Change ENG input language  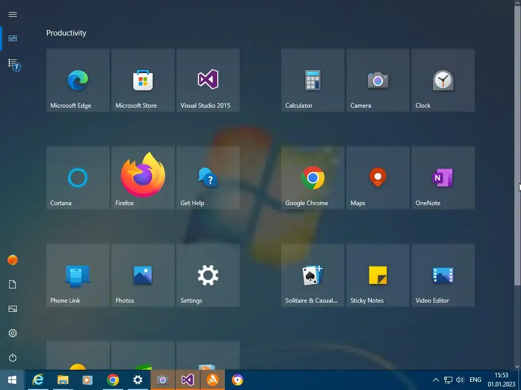point(475,380)
